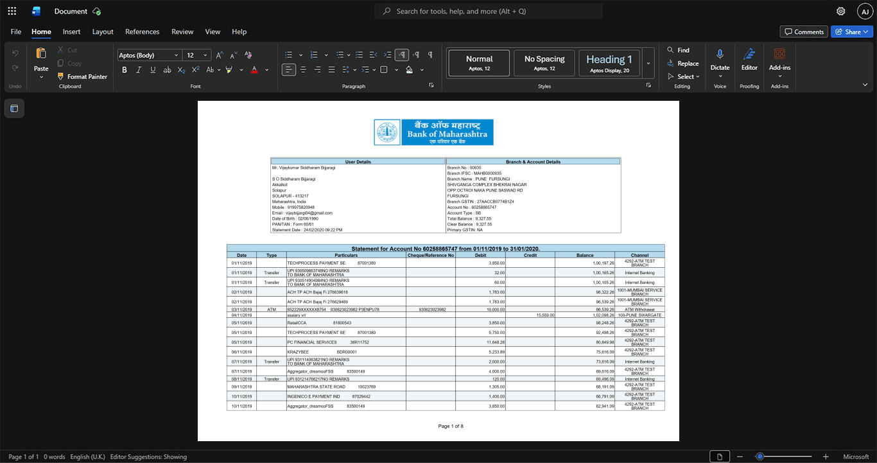Switch to the View tab
Image resolution: width=877 pixels, height=463 pixels.
tap(213, 31)
